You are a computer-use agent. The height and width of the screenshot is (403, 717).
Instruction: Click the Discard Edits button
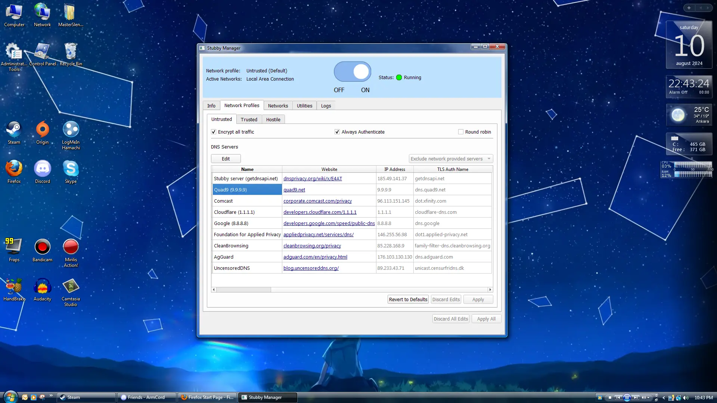click(x=446, y=300)
